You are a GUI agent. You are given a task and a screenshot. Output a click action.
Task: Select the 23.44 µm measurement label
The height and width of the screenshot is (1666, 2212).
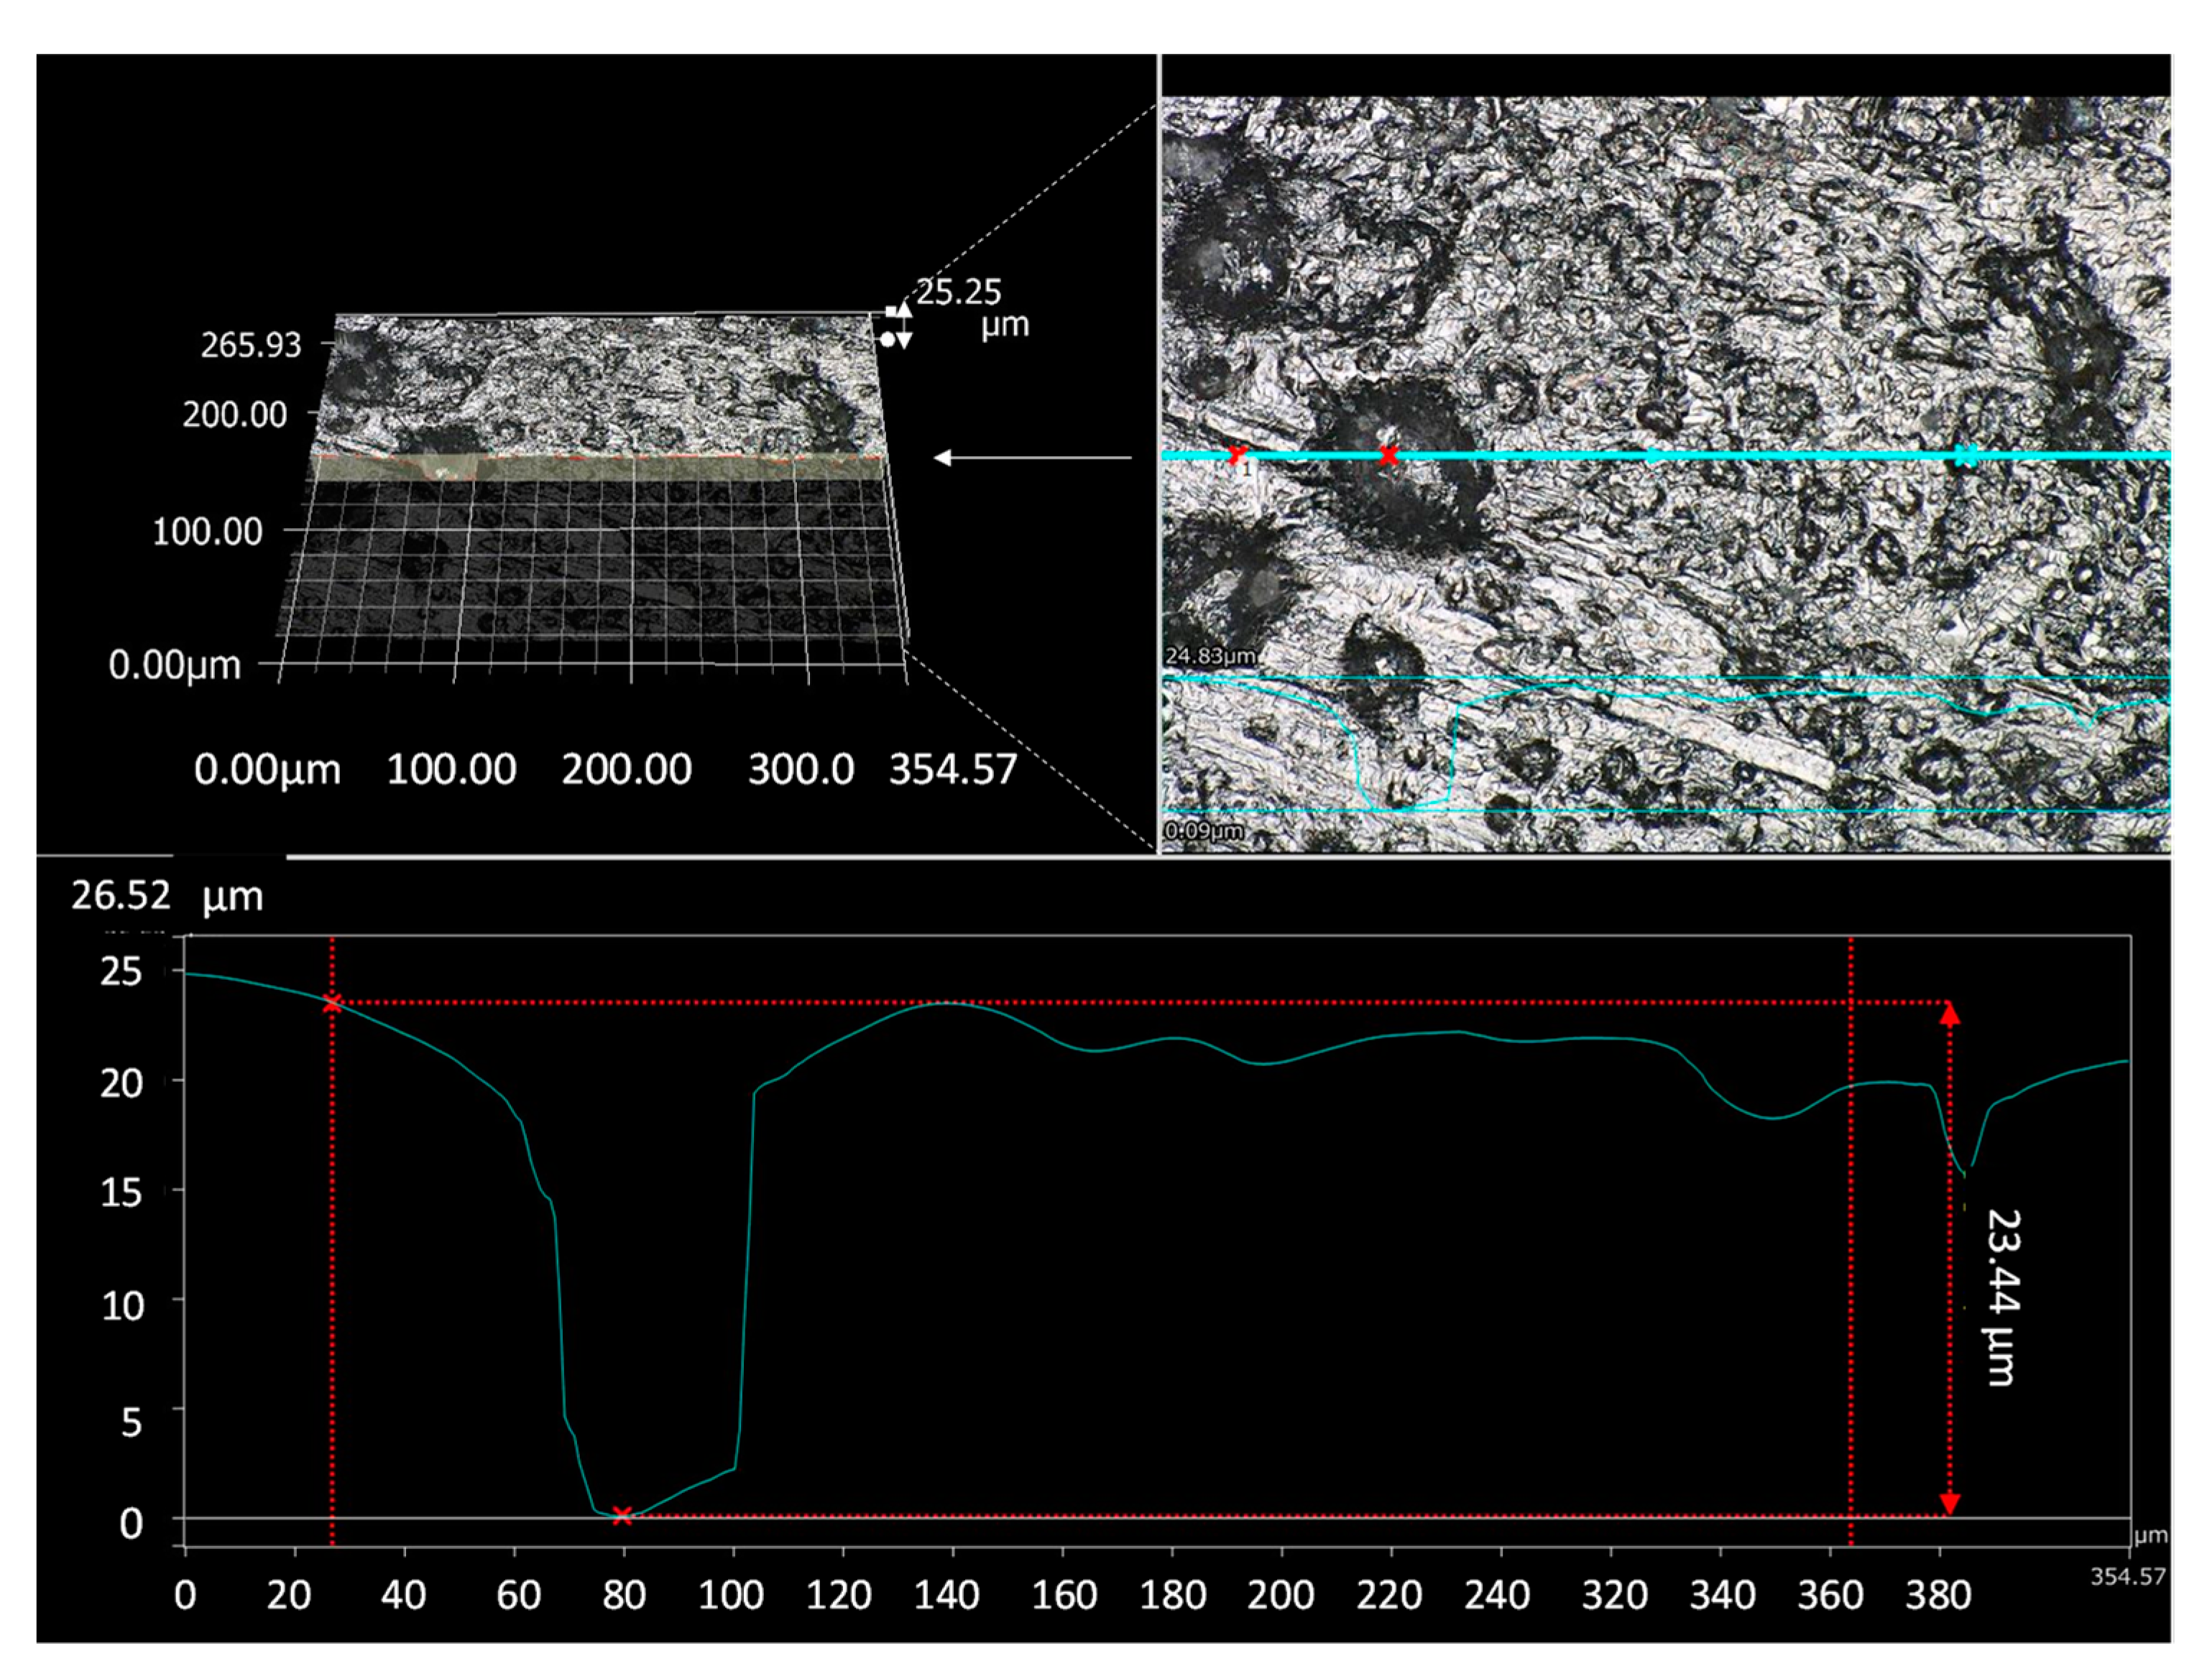coord(2002,1297)
